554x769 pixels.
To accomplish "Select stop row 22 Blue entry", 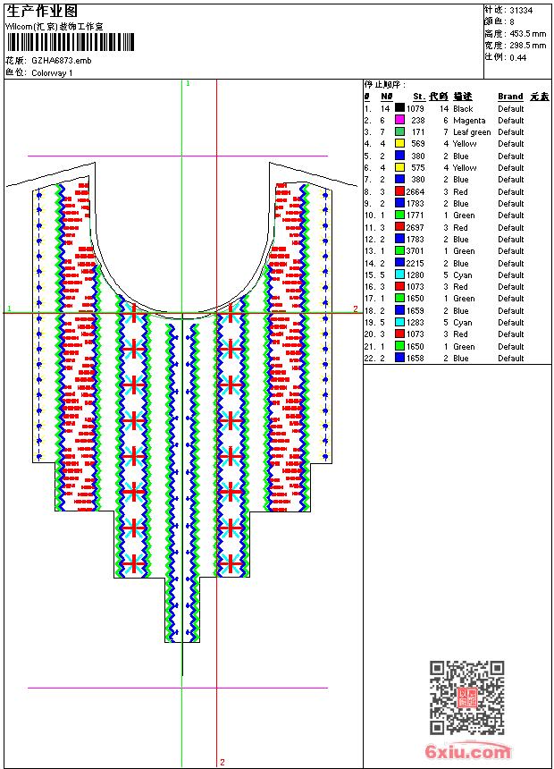I will [460, 359].
